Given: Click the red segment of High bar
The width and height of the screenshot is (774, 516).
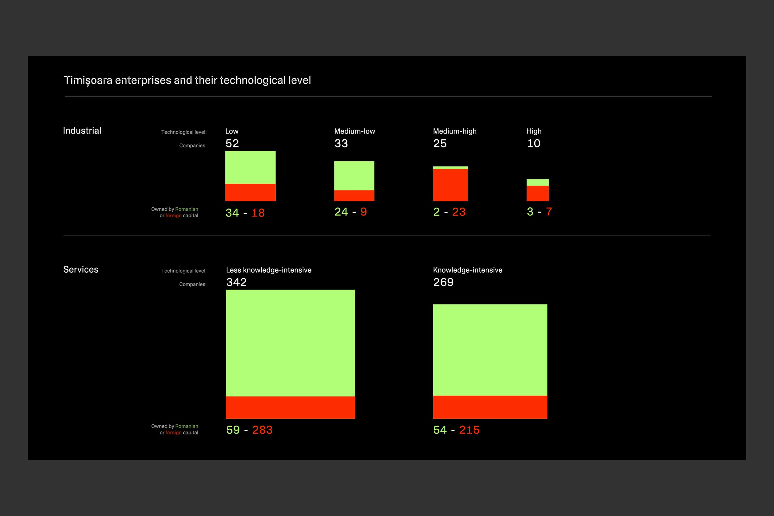Looking at the screenshot, I should (537, 194).
